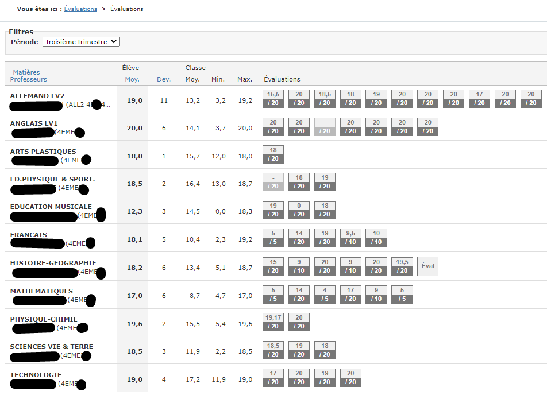Sort by the Professeurs column header
The width and height of the screenshot is (547, 395).
pos(29,79)
